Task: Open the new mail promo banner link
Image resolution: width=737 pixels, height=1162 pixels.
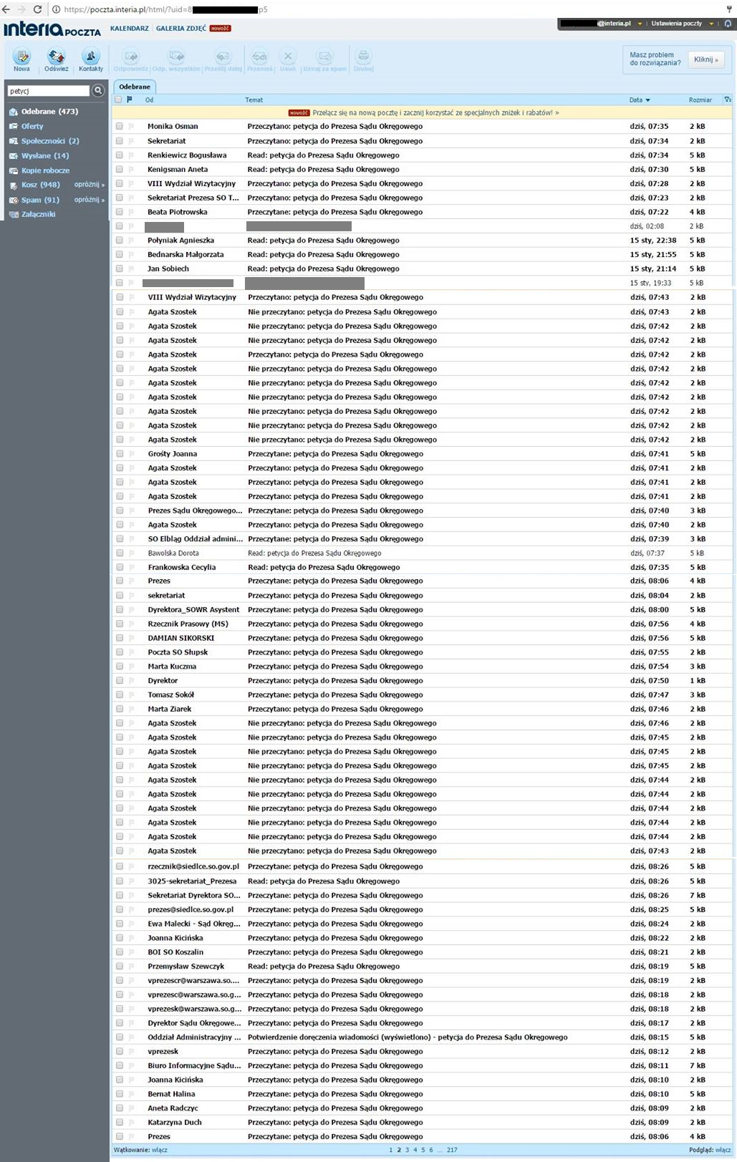Action: point(435,113)
